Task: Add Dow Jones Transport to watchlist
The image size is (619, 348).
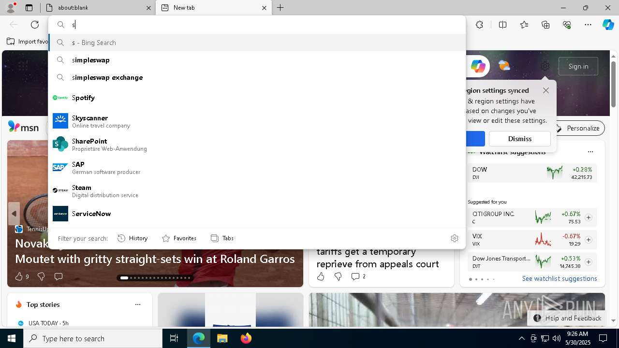Action: pos(589,262)
